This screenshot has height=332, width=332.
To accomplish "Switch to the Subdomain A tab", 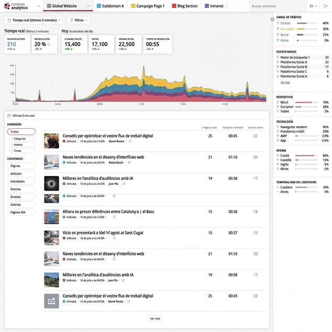I will [110, 6].
